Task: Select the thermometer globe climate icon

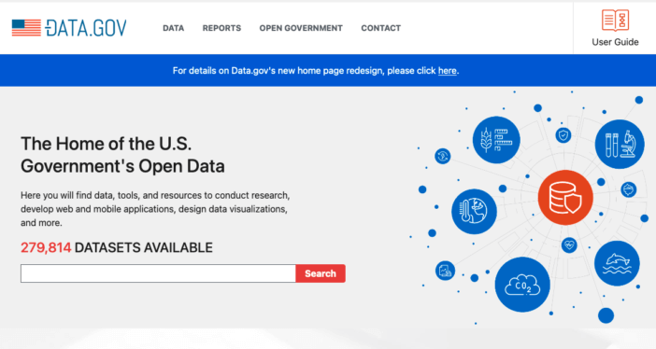Action: 474,211
